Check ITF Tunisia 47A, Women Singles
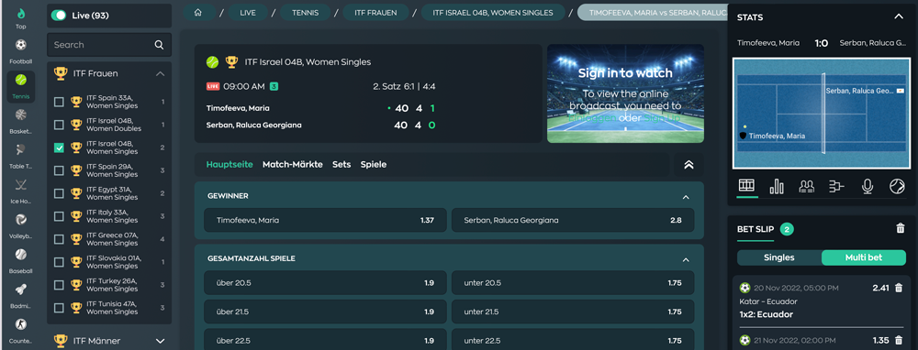 pyautogui.click(x=59, y=308)
